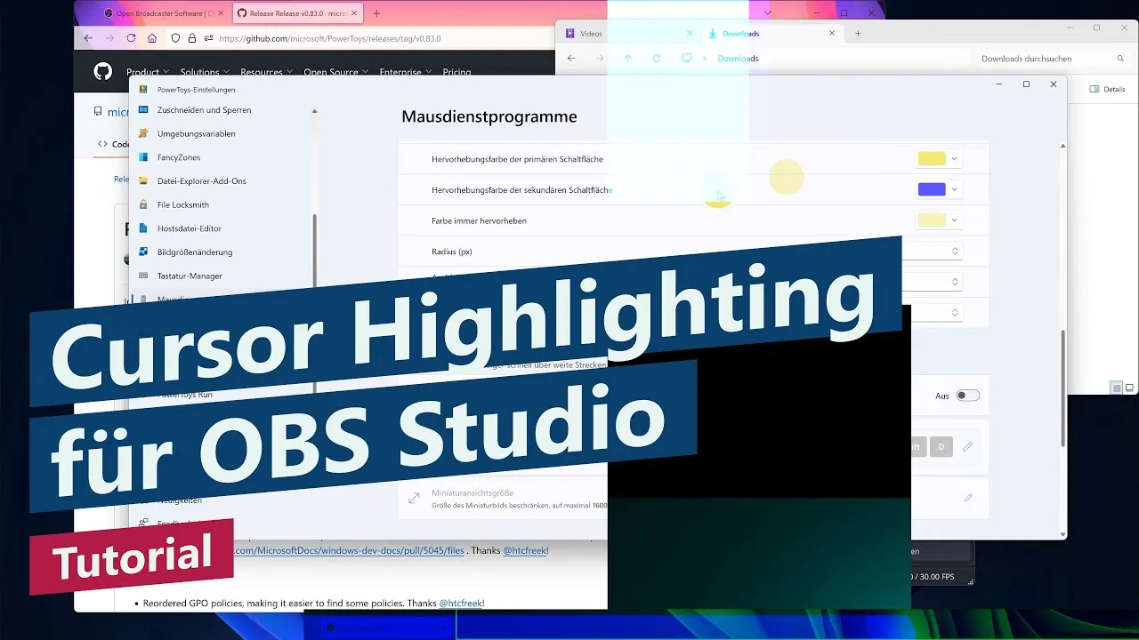Open Zuschneiden und Sperren in PowerToys sidebar
Image resolution: width=1139 pixels, height=640 pixels.
[x=204, y=110]
